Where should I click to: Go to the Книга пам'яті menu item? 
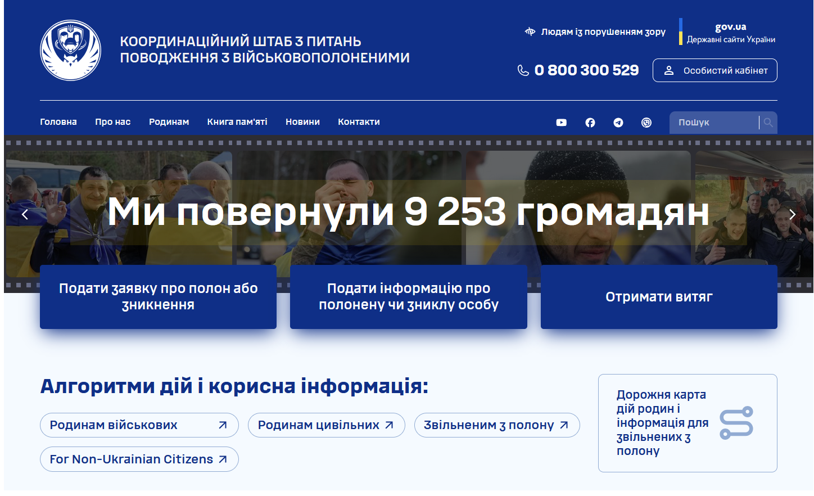pos(237,122)
